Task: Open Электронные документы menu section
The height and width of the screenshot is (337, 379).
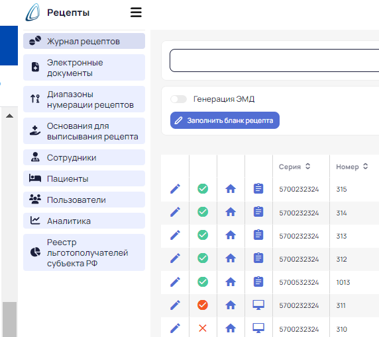Action: (x=84, y=67)
